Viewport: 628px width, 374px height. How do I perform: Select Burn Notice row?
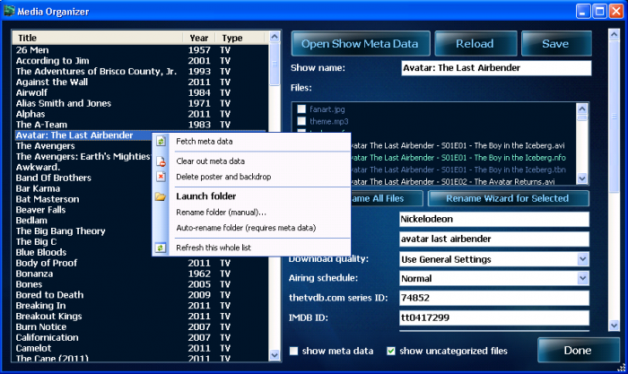click(x=140, y=327)
